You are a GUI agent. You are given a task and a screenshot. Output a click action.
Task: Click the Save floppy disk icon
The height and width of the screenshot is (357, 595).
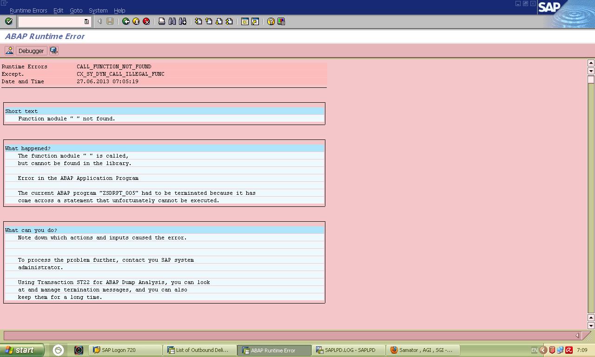(x=110, y=21)
